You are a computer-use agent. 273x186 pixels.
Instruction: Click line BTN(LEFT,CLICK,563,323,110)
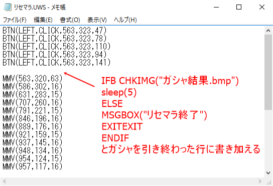pos(57,46)
